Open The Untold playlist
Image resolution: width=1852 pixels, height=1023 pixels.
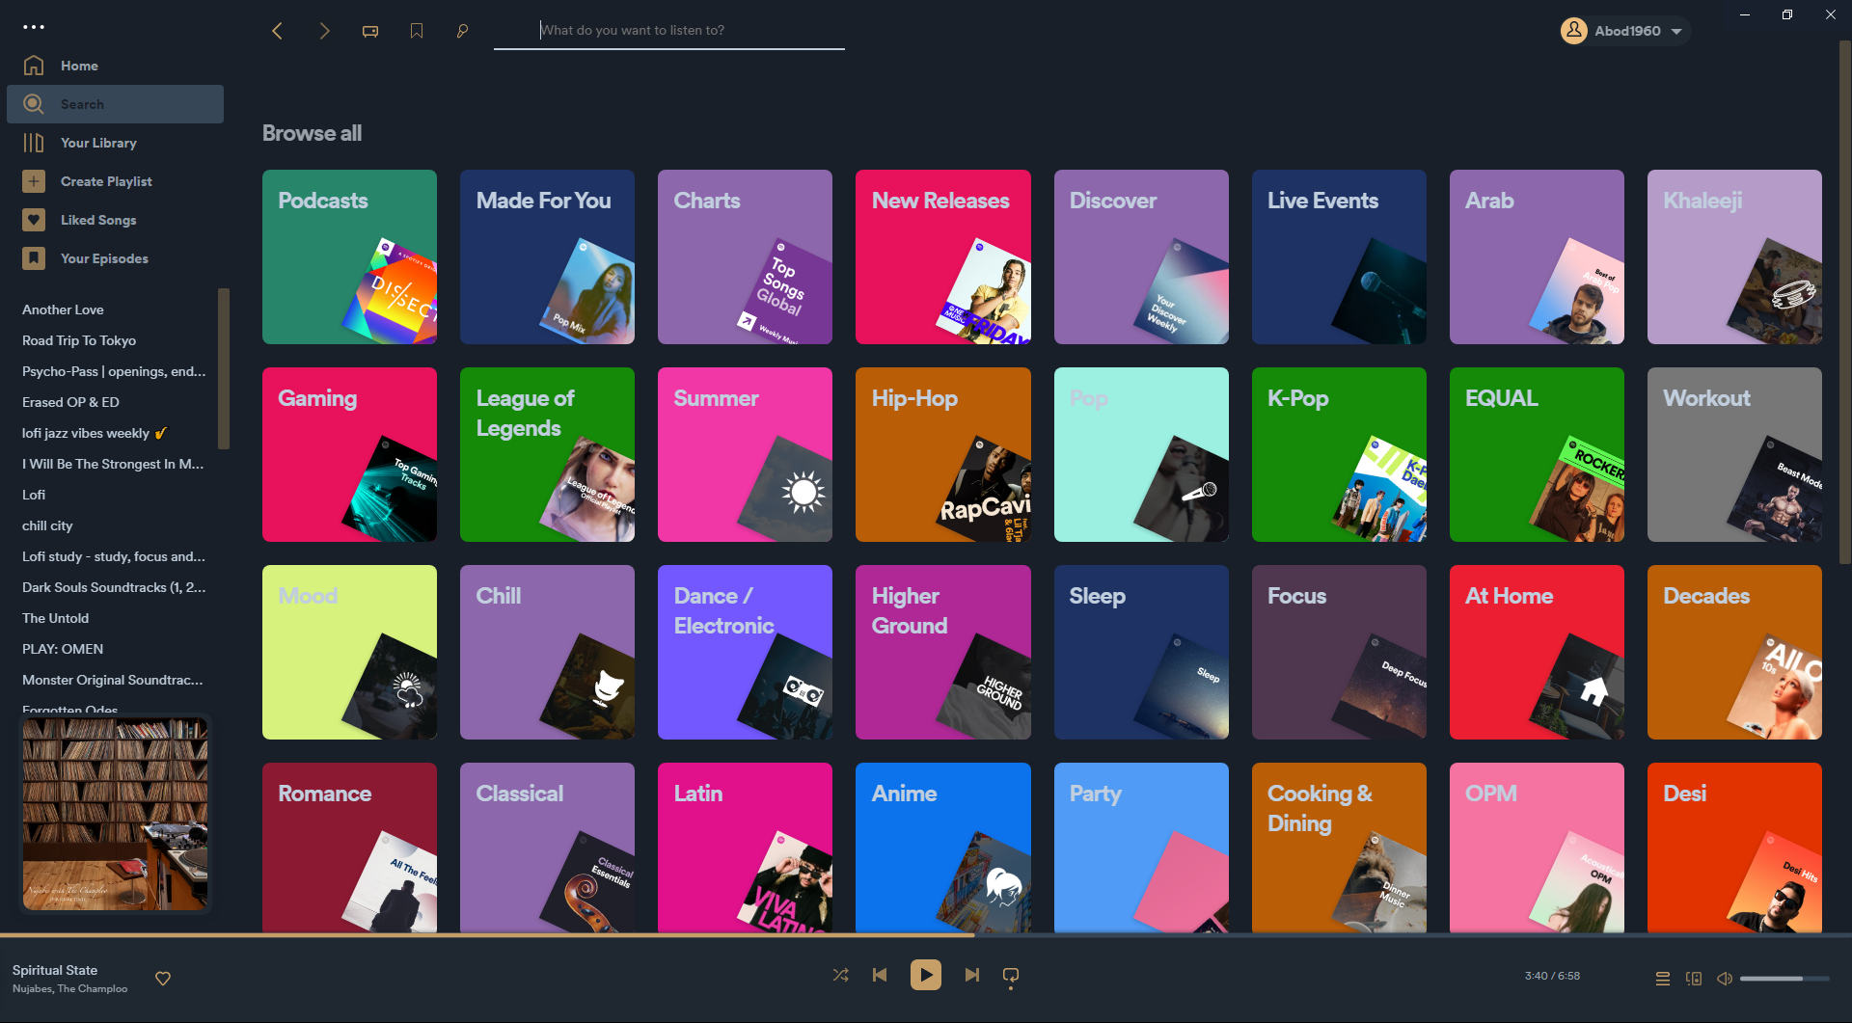(x=55, y=618)
